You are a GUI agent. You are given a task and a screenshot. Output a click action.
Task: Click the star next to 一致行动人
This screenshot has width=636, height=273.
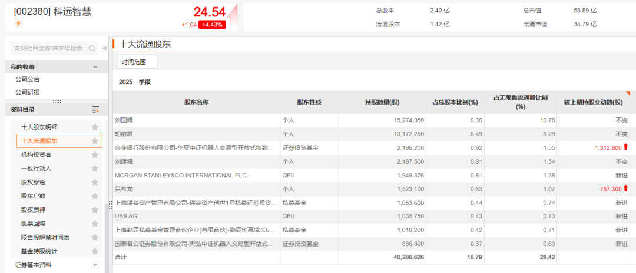coord(95,168)
